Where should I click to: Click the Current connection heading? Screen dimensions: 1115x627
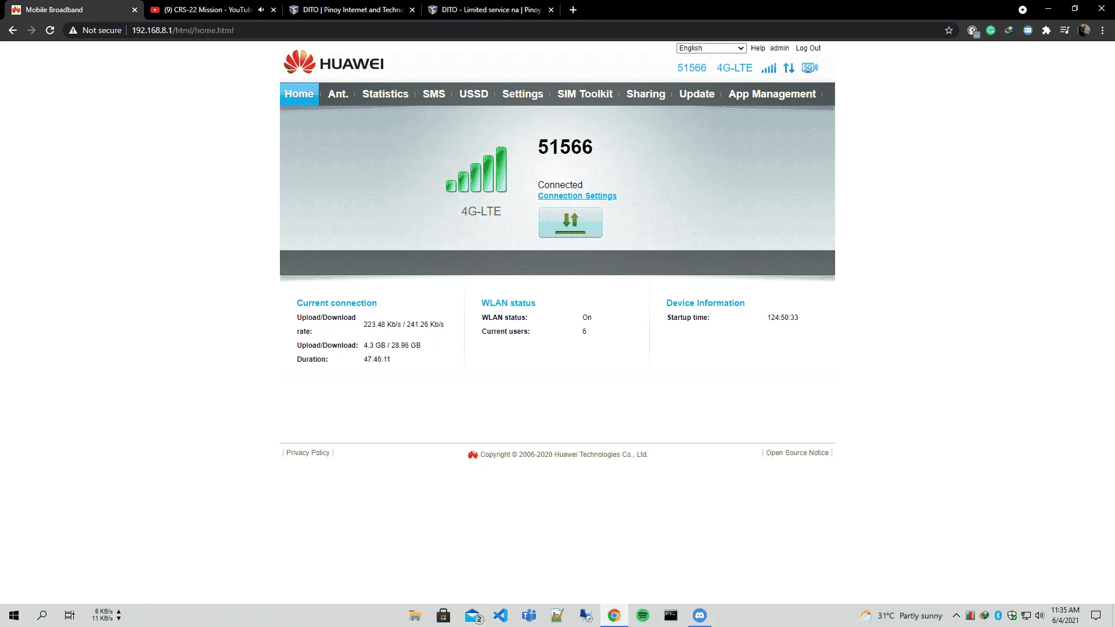click(x=337, y=303)
